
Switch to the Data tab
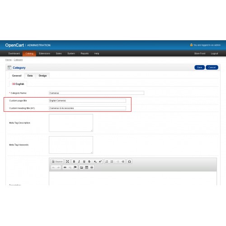(x=30, y=75)
